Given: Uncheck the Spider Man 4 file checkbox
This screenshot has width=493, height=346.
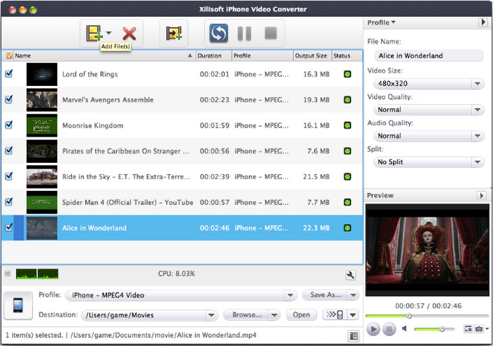Looking at the screenshot, I should pos(9,202).
